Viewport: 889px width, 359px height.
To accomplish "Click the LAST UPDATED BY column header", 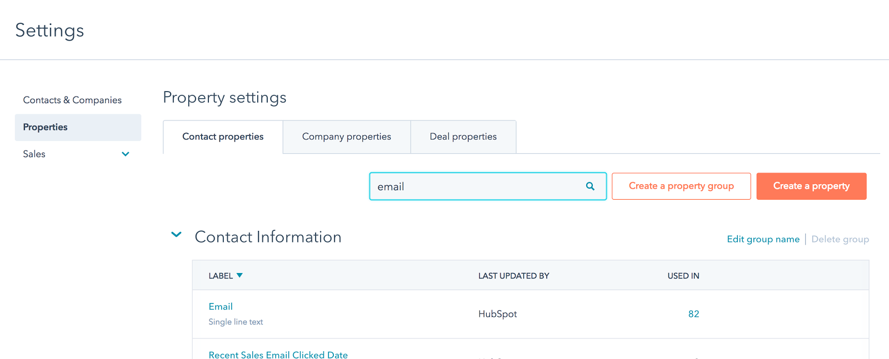I will [x=513, y=275].
